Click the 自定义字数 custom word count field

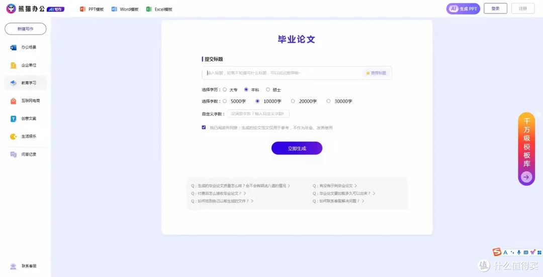point(258,113)
